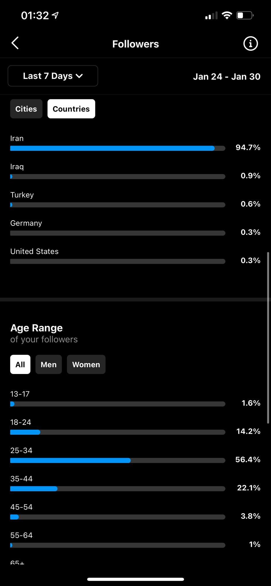Show All genders in Age Range
271x586 pixels.
(20, 364)
